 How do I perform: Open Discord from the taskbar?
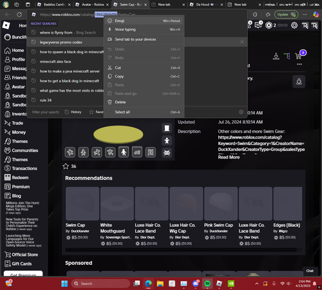pyautogui.click(x=196, y=284)
